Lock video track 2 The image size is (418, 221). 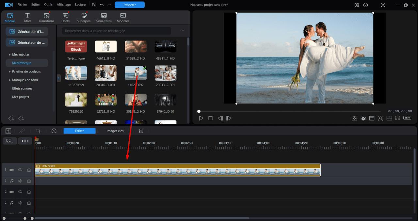point(29,192)
